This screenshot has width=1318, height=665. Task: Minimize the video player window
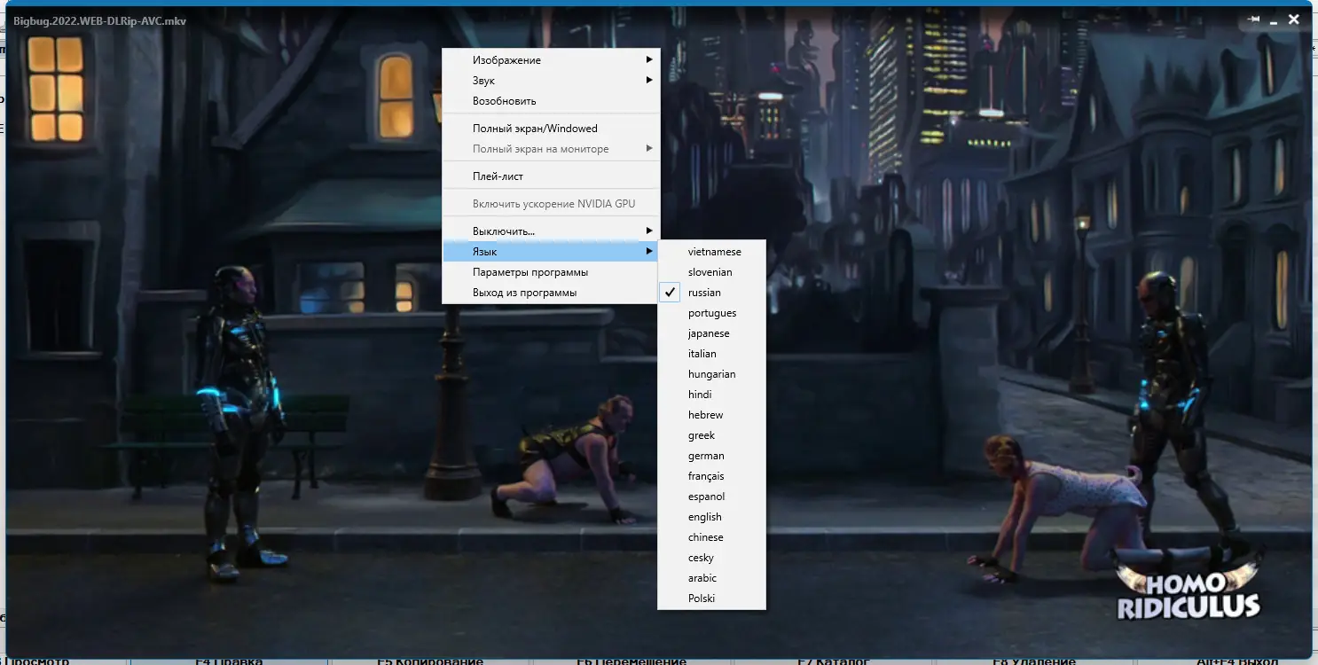click(1274, 20)
